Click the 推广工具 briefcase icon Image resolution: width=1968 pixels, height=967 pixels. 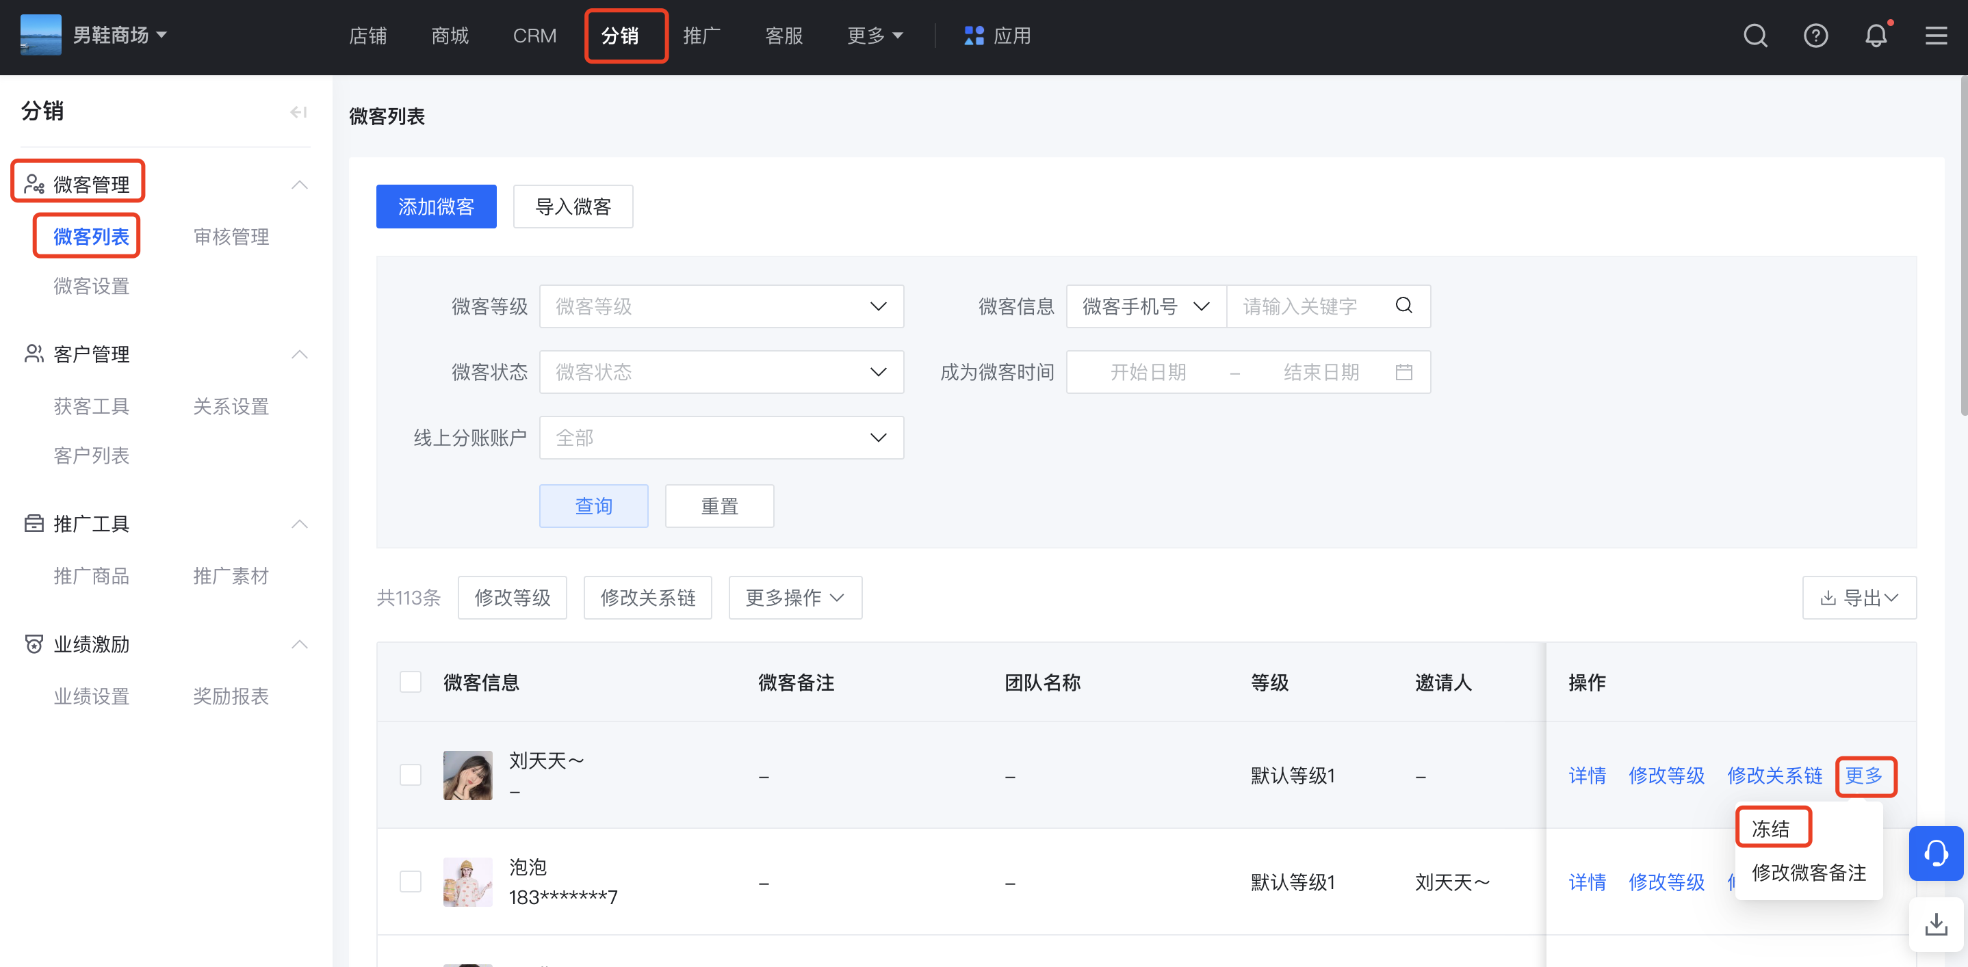pyautogui.click(x=34, y=522)
